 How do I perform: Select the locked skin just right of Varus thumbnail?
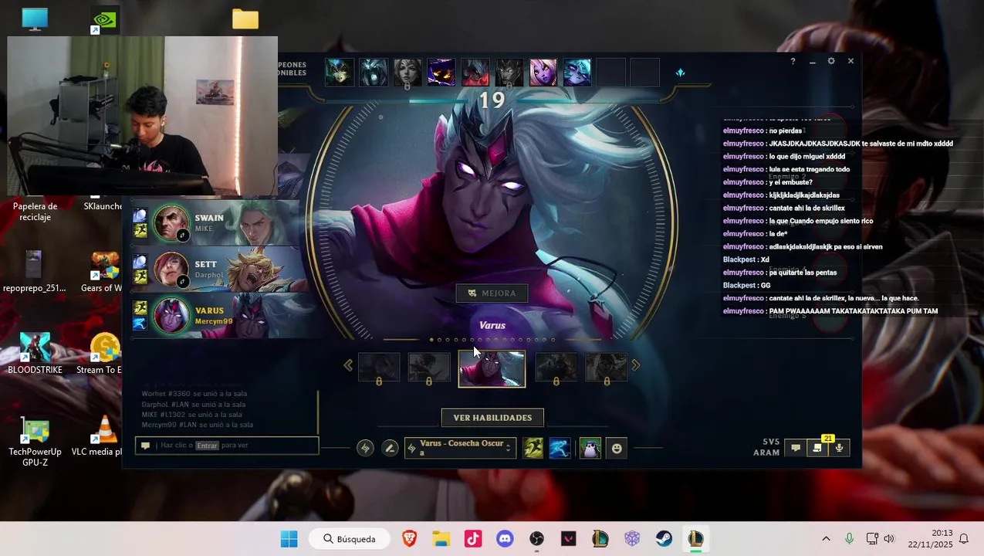(x=556, y=368)
